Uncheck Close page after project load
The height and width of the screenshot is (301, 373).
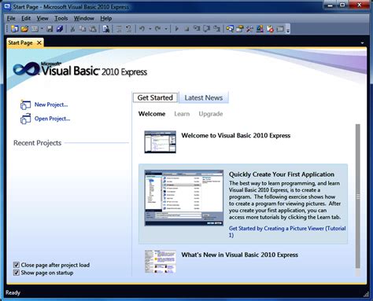[x=17, y=265]
